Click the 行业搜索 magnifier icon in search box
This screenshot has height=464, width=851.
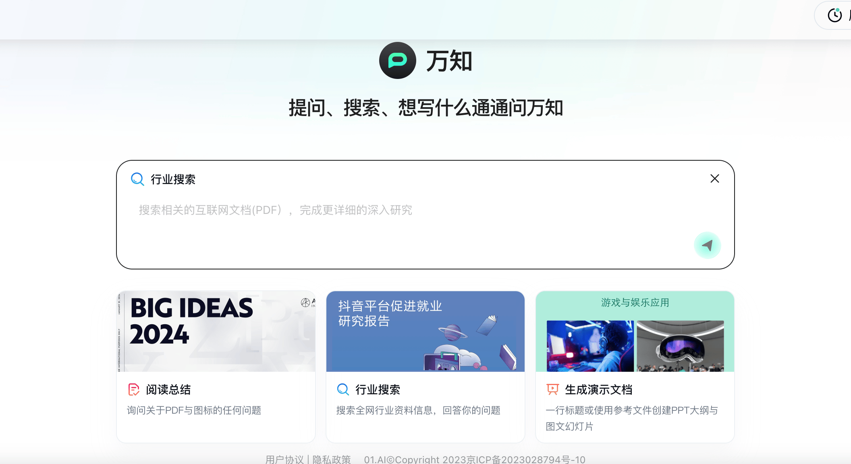137,179
